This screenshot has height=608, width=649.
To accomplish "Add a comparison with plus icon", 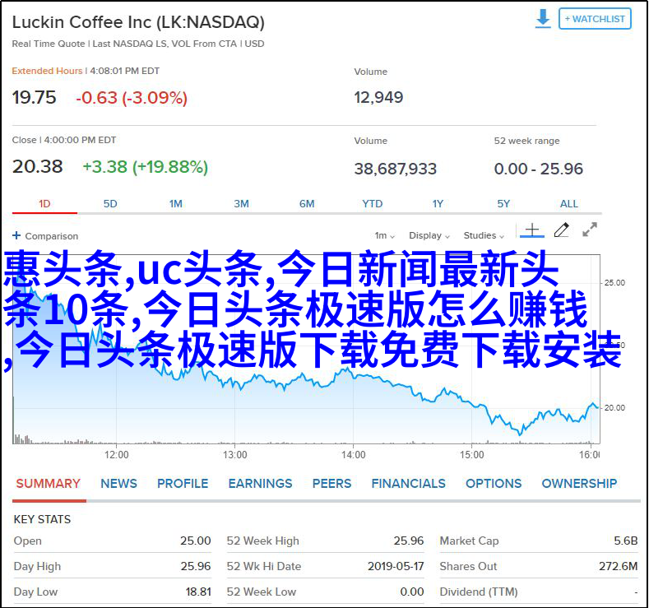I will (x=16, y=235).
